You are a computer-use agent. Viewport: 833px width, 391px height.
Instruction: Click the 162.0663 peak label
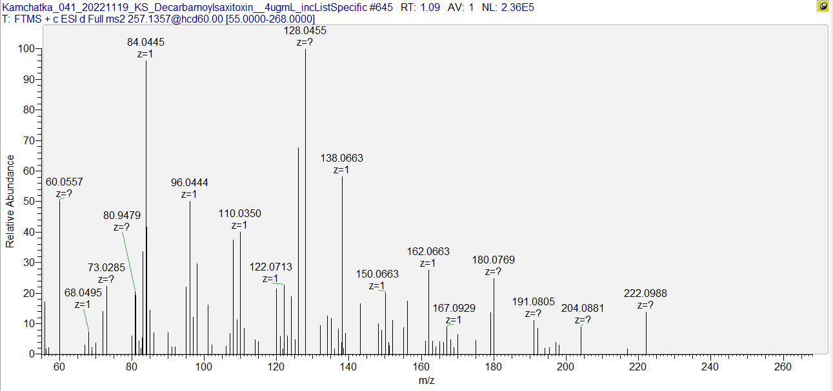pos(428,252)
